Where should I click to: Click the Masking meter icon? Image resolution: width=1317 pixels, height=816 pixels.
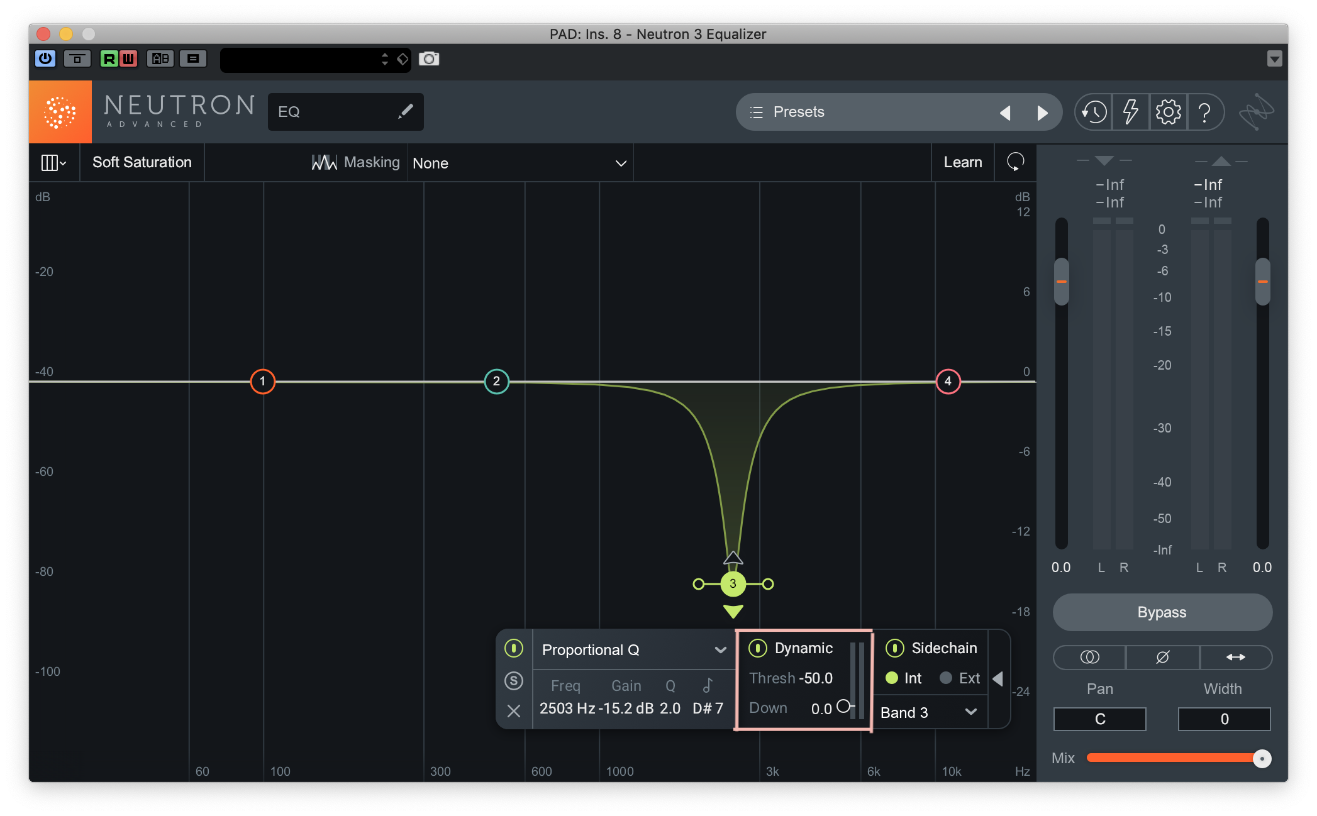(324, 162)
